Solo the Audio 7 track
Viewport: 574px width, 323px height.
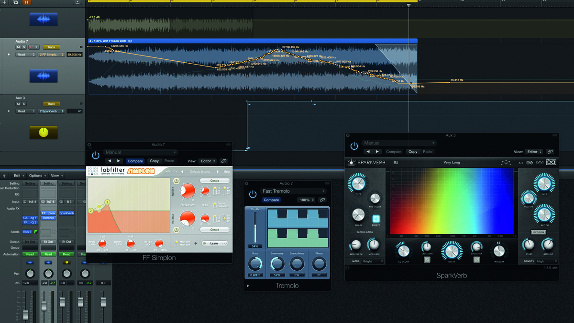click(x=24, y=47)
